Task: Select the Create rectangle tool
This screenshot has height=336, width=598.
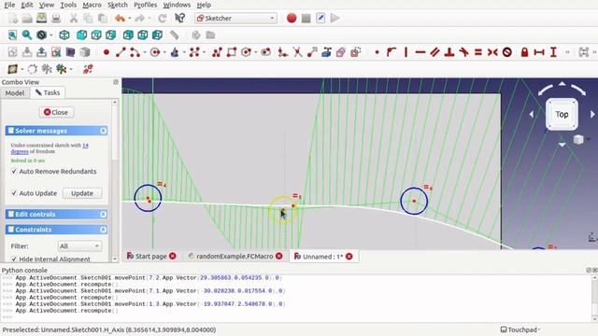Action: point(232,52)
